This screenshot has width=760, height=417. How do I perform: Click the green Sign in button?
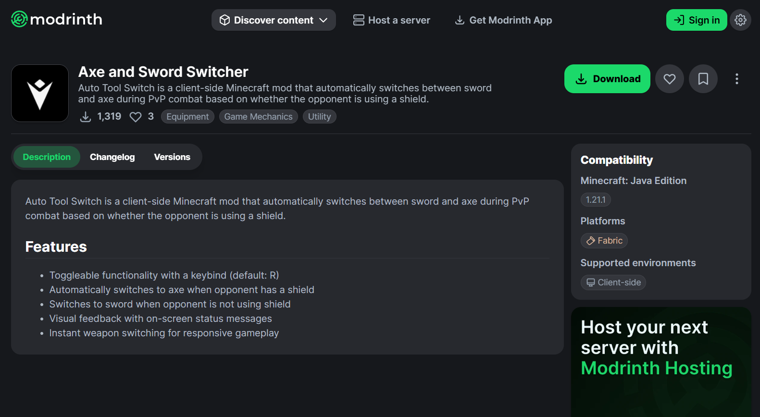697,20
